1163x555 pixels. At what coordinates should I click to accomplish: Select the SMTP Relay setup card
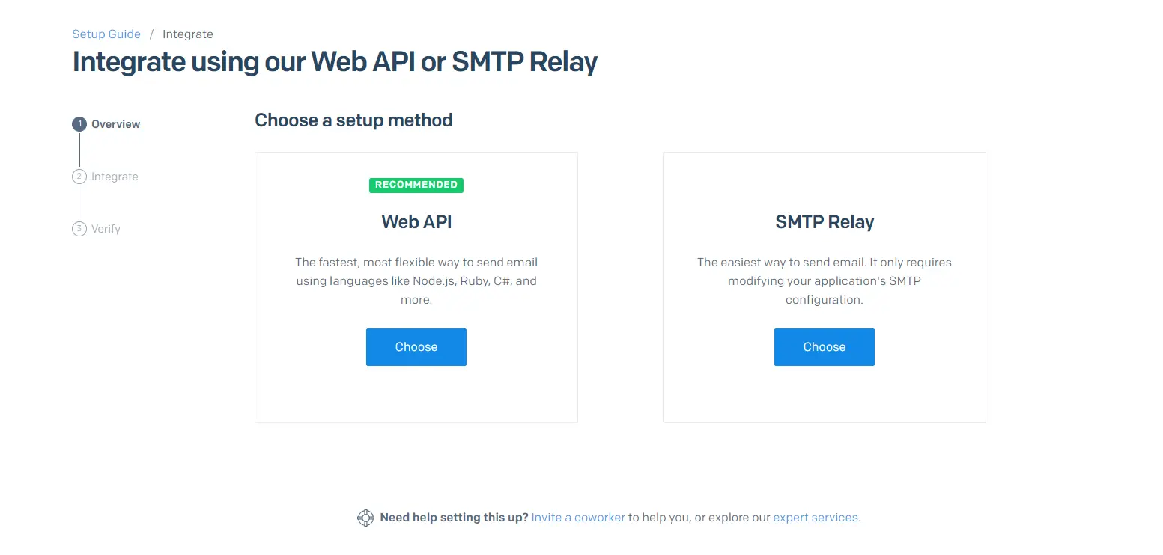coord(824,286)
